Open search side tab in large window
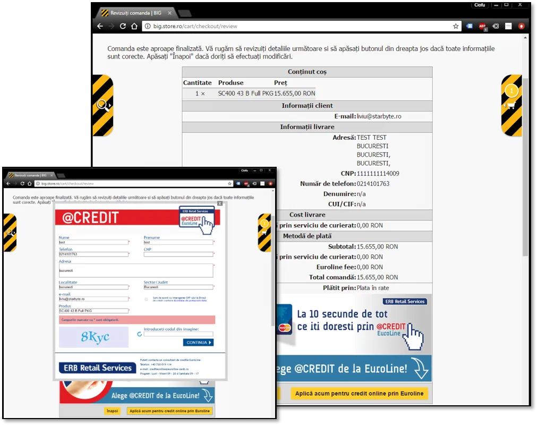This screenshot has height=426, width=538. (x=103, y=105)
